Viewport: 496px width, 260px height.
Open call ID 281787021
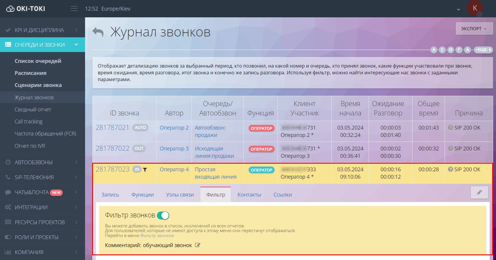112,128
